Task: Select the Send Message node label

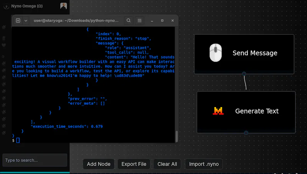Action: 255,53
